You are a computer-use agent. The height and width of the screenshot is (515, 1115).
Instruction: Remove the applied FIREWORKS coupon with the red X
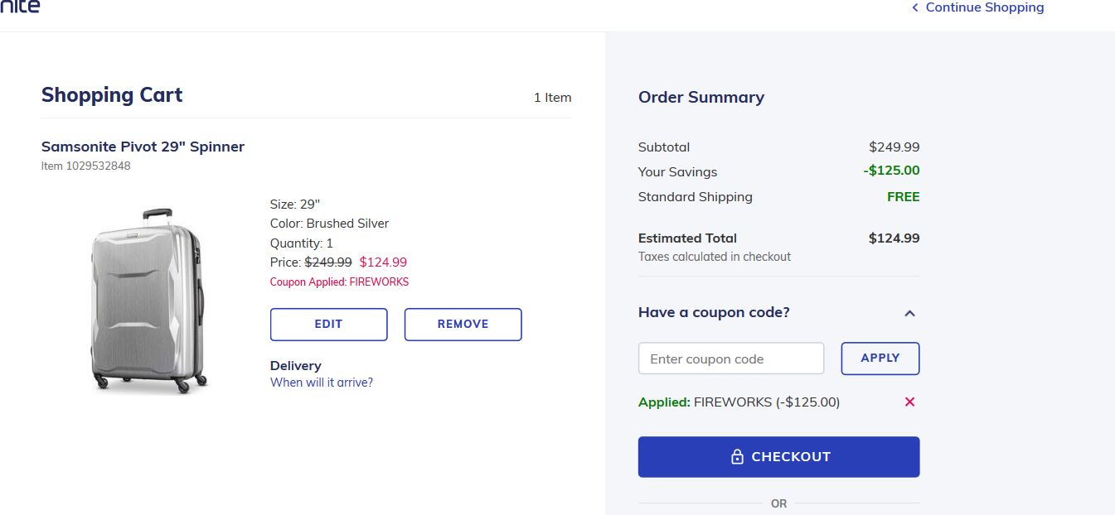tap(909, 402)
